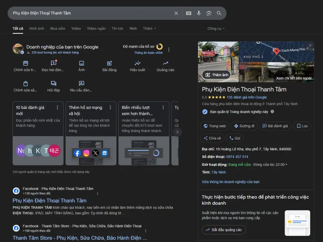
Task: Click the Thêm ảnh button
Action: (216, 75)
